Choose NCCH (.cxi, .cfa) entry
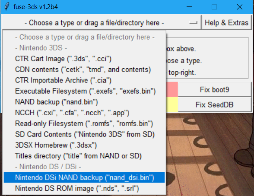254x196 pixels. point(84,113)
